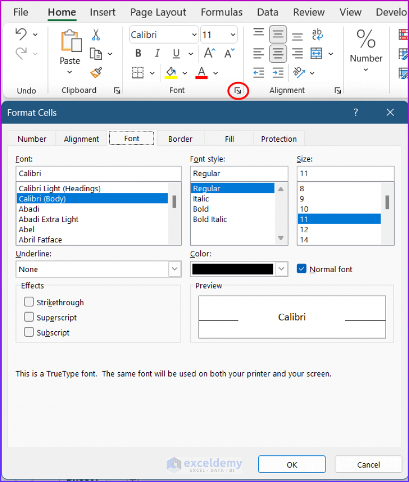This screenshot has height=482, width=409.
Task: Select the Format Painter brush
Action: click(x=96, y=73)
